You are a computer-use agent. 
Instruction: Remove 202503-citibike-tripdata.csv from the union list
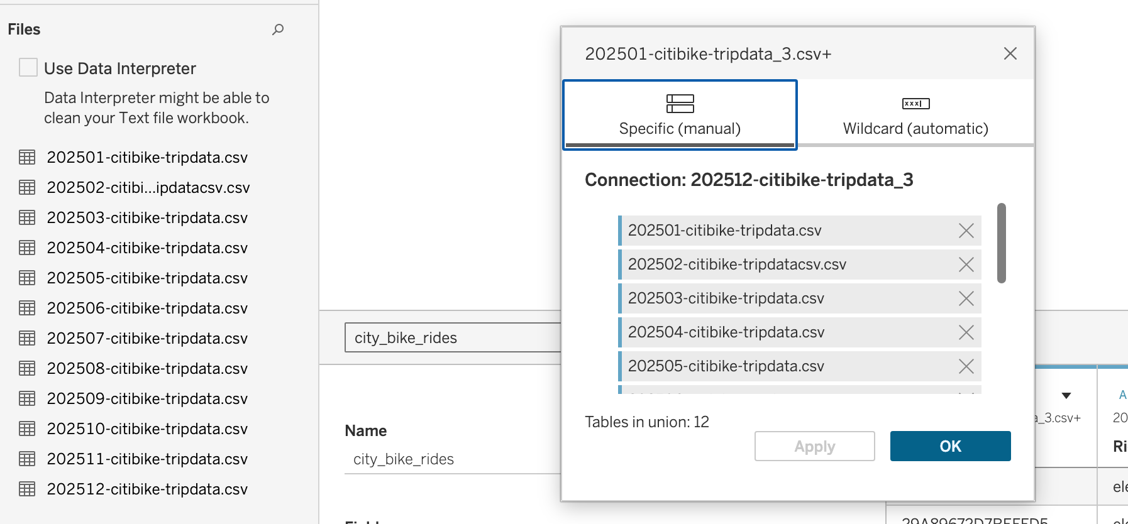(x=966, y=298)
